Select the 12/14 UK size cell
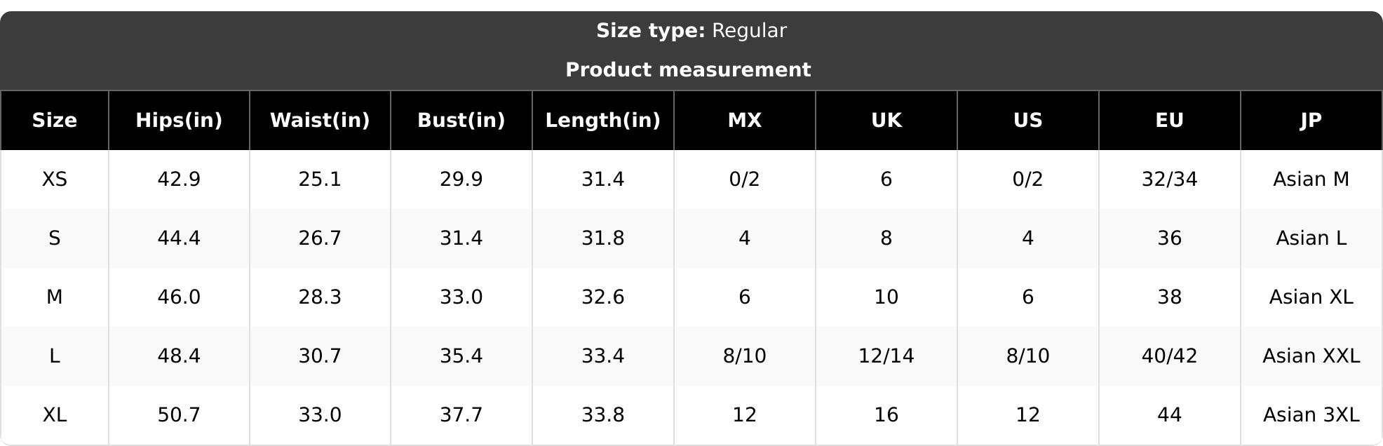The image size is (1383, 446). pos(886,356)
